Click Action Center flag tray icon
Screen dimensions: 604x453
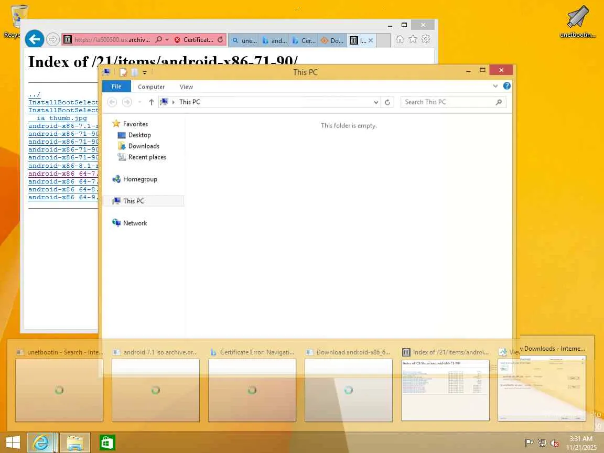click(530, 443)
